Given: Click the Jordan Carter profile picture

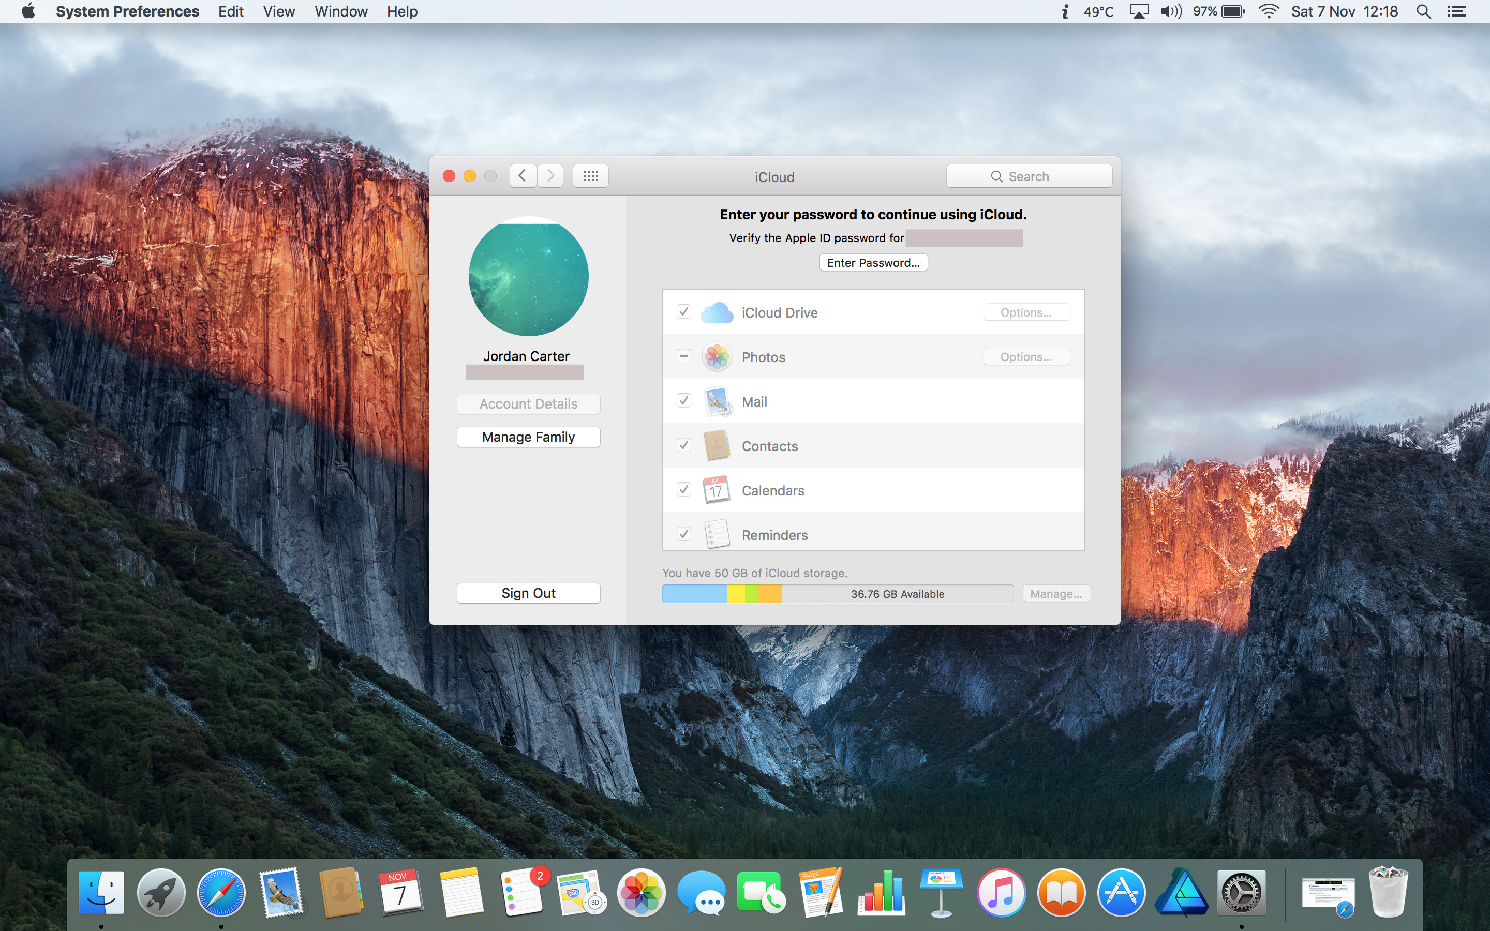Looking at the screenshot, I should tap(528, 277).
